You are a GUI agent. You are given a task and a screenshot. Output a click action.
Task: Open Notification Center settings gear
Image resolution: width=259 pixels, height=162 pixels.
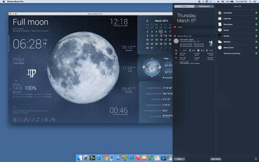[x=256, y=159]
